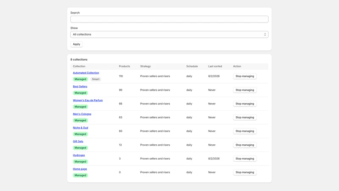
Task: Click the Managed badge under Automated Collection
Action: (x=80, y=79)
